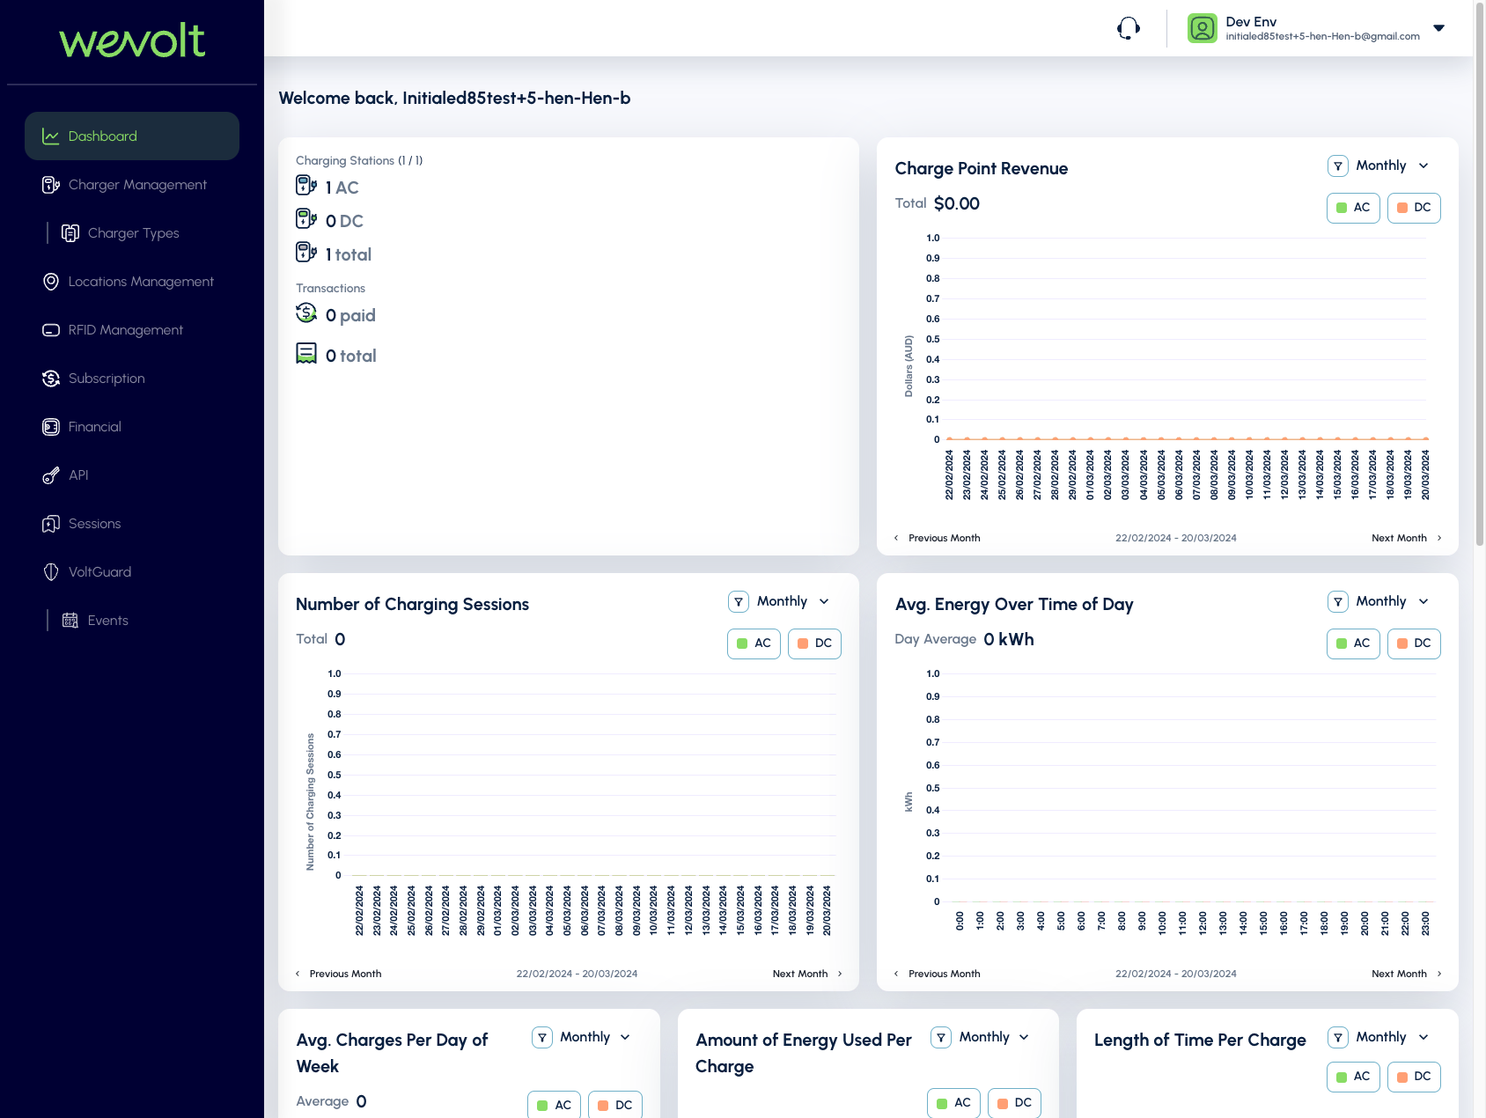Go to Previous Month in Charge Point Revenue
Viewport: 1486px width, 1118px height.
point(938,538)
